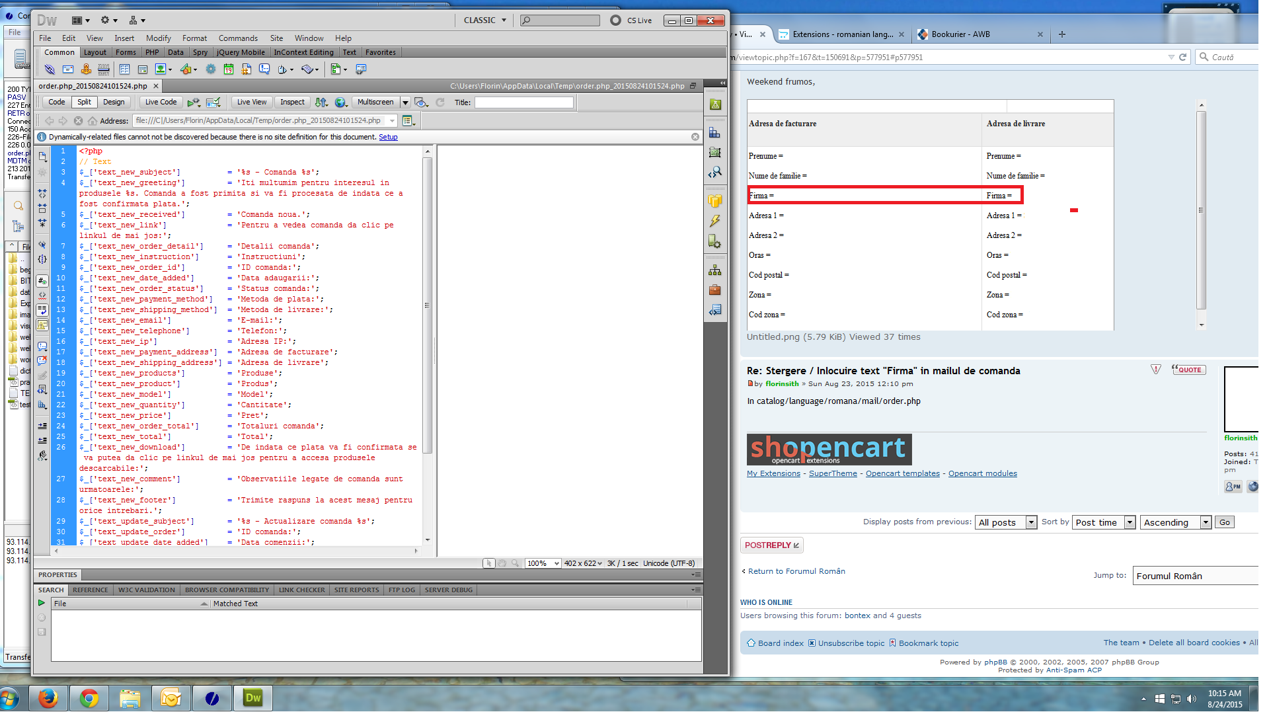
Task: Switch to Code view
Action: [x=57, y=102]
